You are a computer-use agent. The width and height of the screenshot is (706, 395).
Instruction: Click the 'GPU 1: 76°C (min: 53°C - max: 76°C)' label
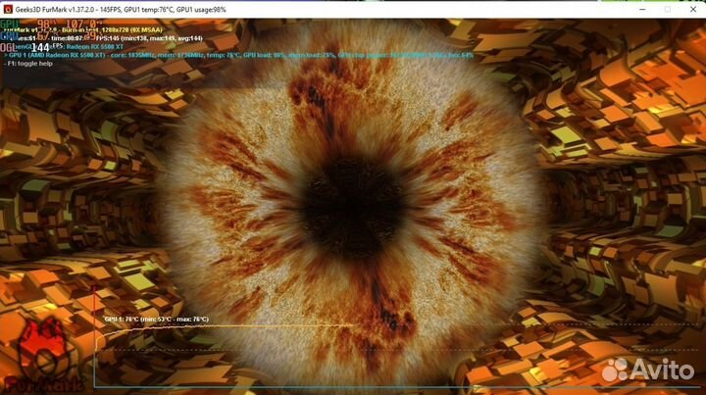pyautogui.click(x=156, y=319)
